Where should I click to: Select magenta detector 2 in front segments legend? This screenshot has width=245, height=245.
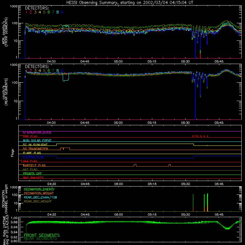click(31, 12)
